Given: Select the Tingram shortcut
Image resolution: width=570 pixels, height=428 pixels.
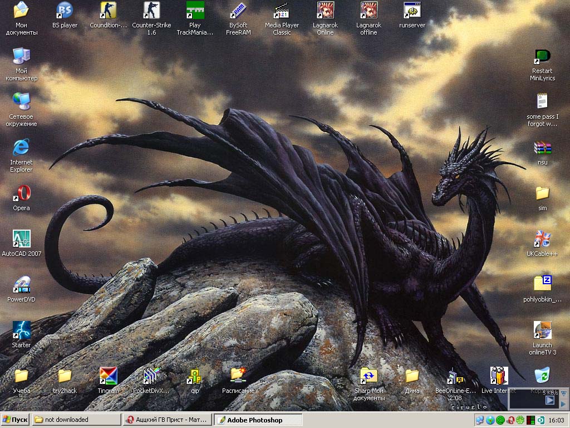Looking at the screenshot, I should 108,381.
